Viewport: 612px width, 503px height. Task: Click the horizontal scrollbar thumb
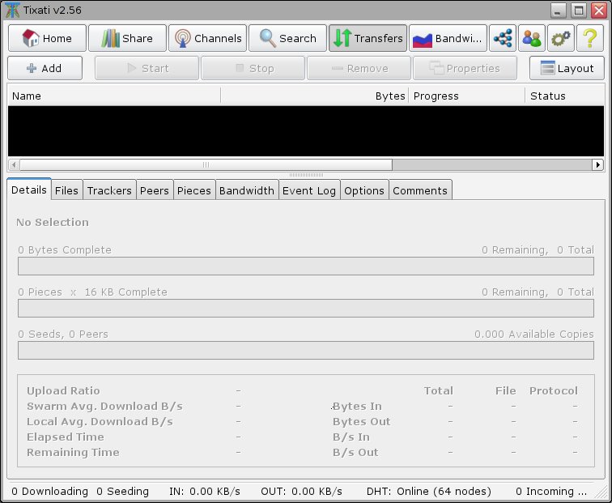(x=206, y=164)
